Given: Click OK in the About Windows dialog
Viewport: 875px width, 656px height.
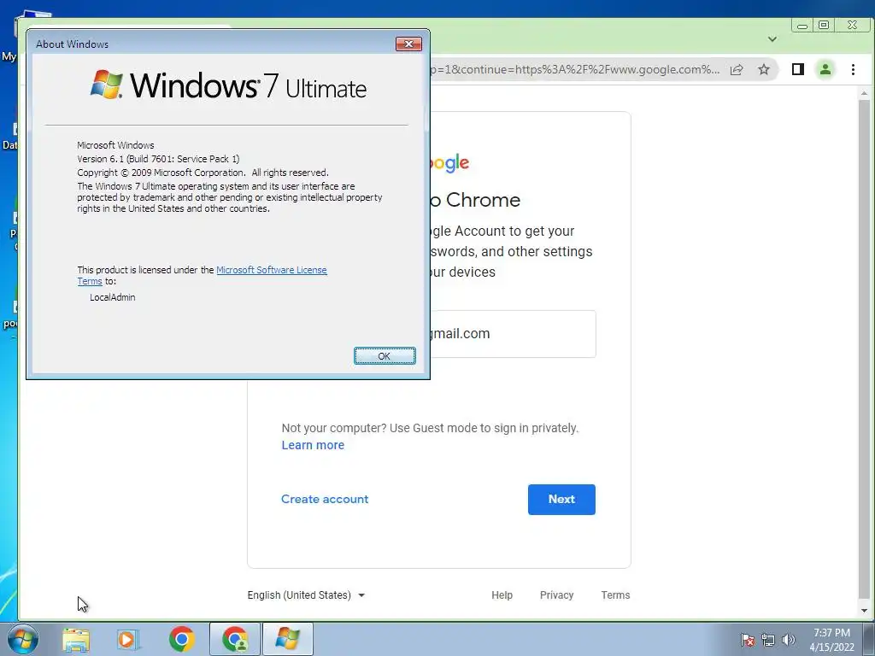Looking at the screenshot, I should (385, 356).
